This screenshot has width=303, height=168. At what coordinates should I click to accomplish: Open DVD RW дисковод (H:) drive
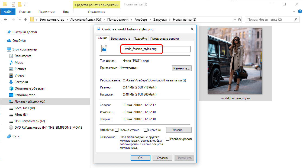(48, 128)
